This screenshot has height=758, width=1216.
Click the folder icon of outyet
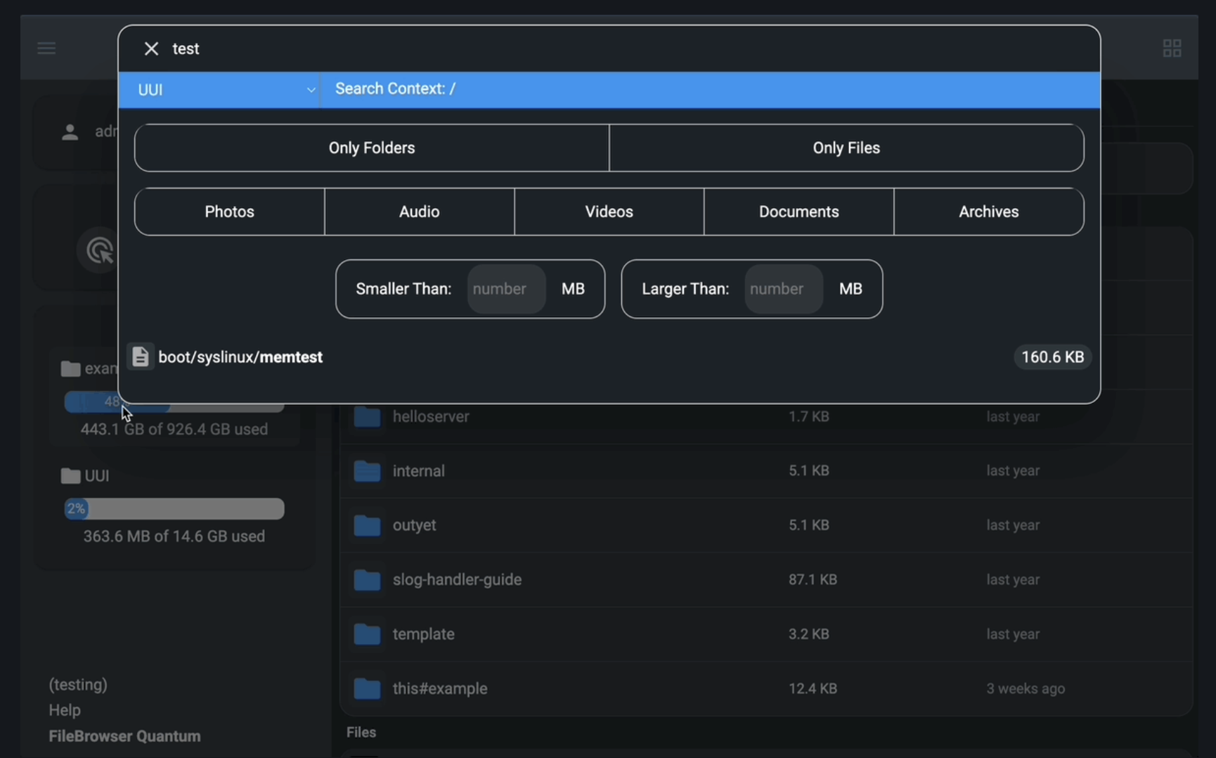(x=367, y=525)
